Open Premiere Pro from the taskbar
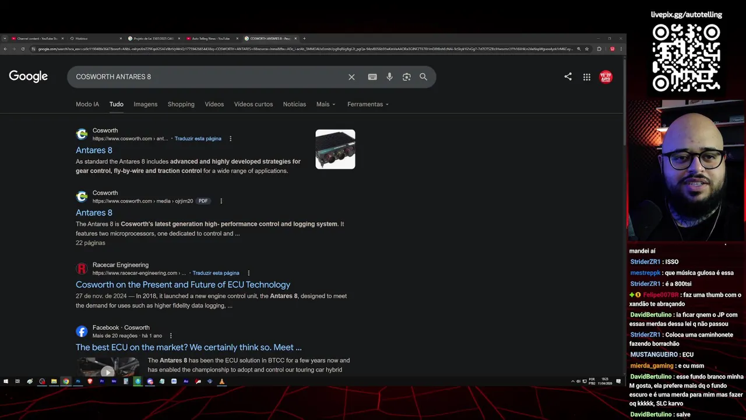The image size is (746, 420). [x=102, y=381]
